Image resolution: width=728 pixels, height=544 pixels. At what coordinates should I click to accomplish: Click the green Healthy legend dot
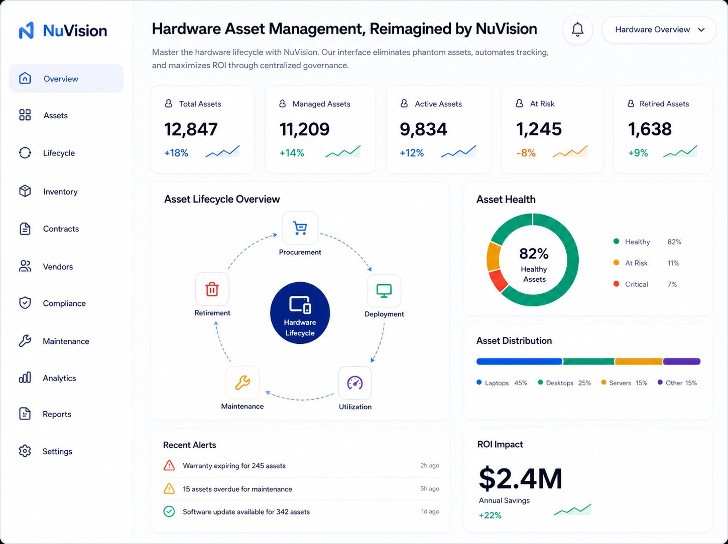tap(616, 241)
